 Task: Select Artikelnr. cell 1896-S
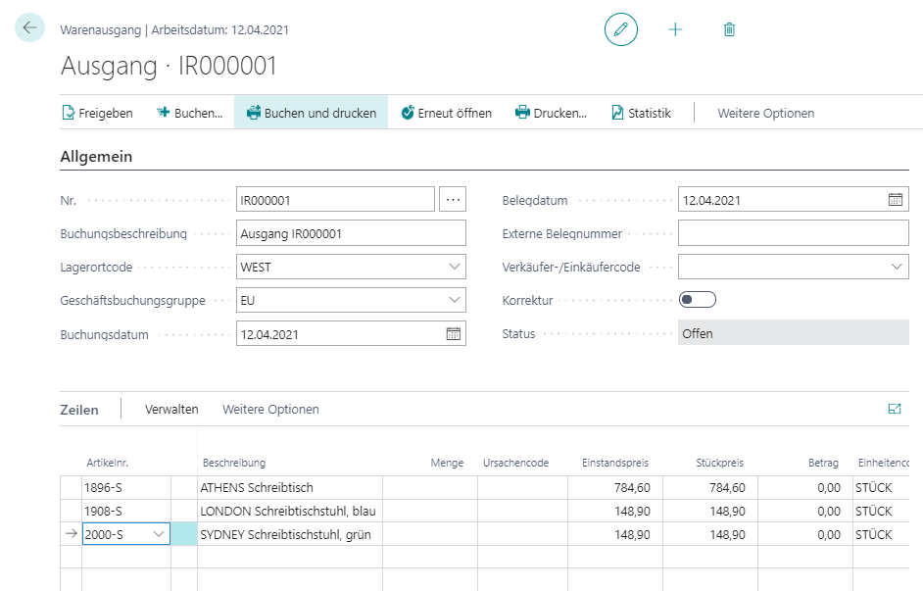[126, 487]
